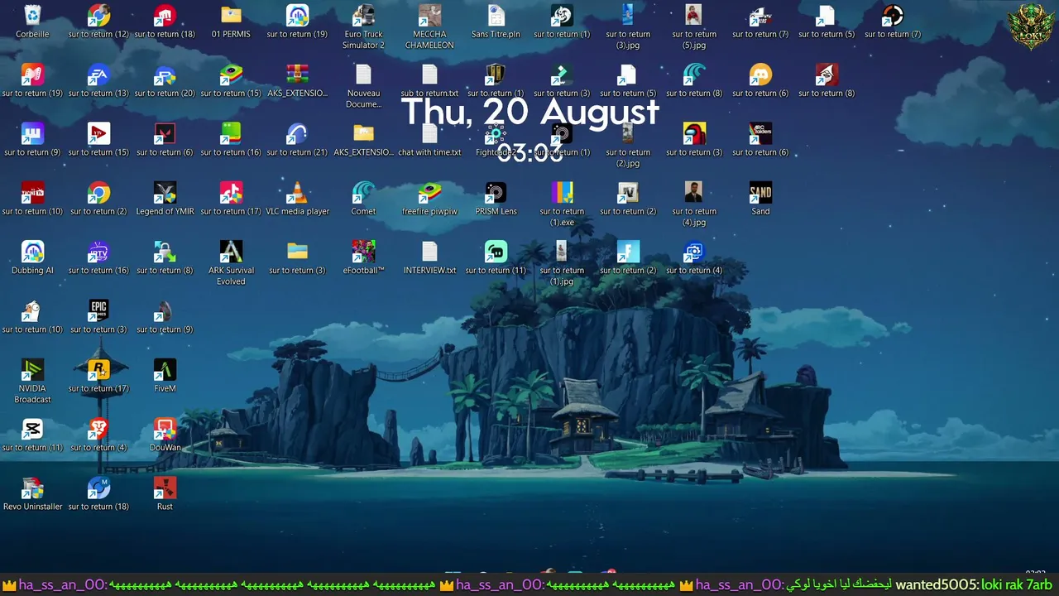Launch the FiveM shortcut
Image resolution: width=1059 pixels, height=596 pixels.
[165, 376]
